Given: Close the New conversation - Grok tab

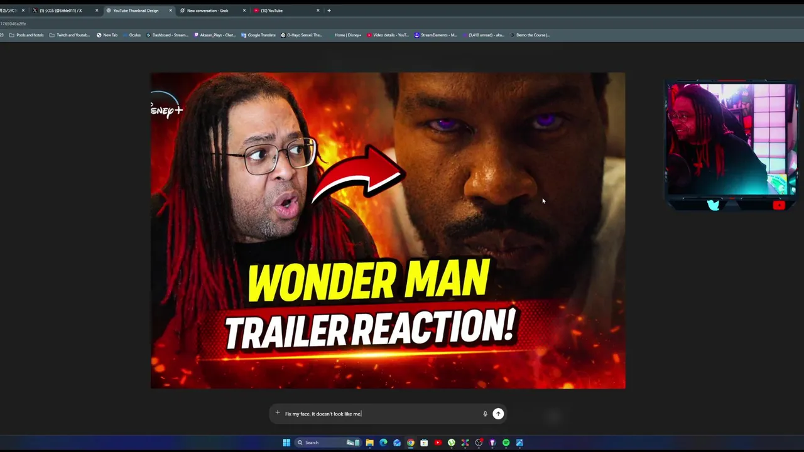Looking at the screenshot, I should (244, 11).
